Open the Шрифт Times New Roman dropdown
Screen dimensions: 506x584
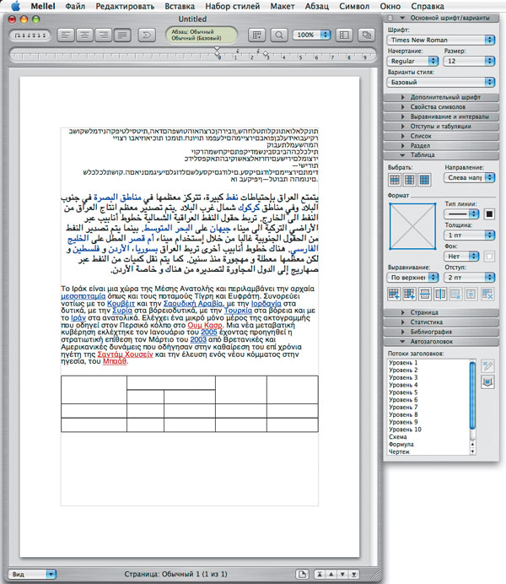(x=442, y=40)
